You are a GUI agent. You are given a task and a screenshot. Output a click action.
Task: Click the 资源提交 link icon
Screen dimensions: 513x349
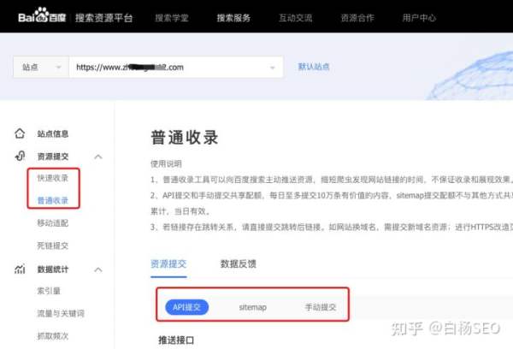pos(20,157)
